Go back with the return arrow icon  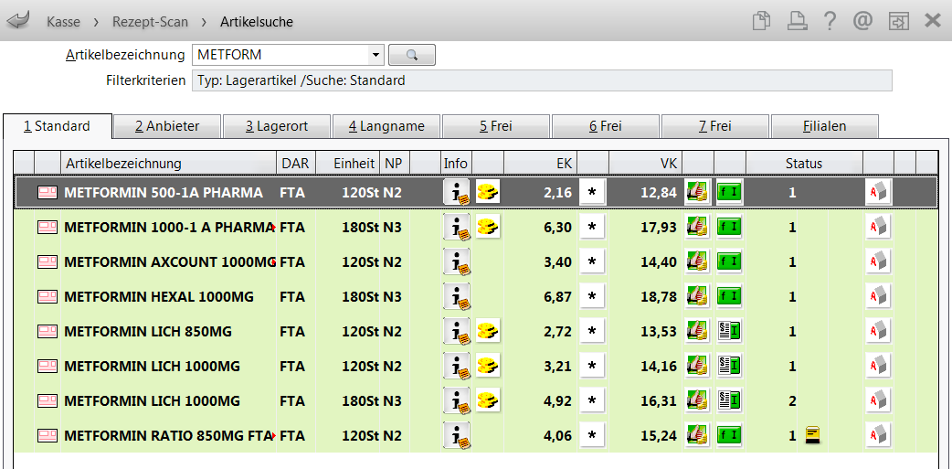tap(18, 22)
